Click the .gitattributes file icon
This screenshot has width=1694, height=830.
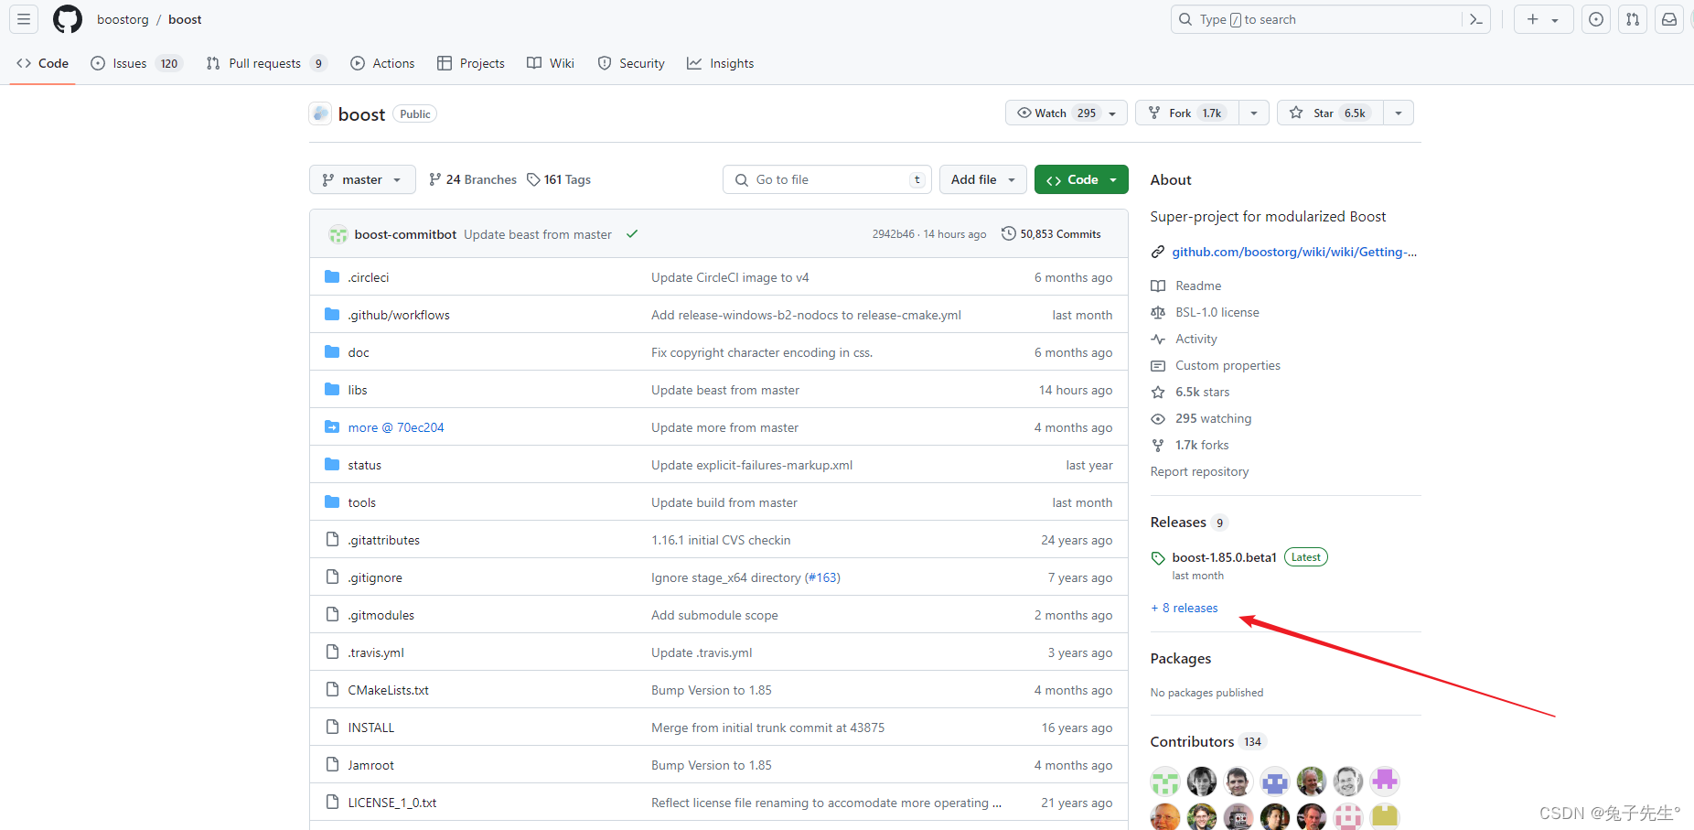point(332,540)
